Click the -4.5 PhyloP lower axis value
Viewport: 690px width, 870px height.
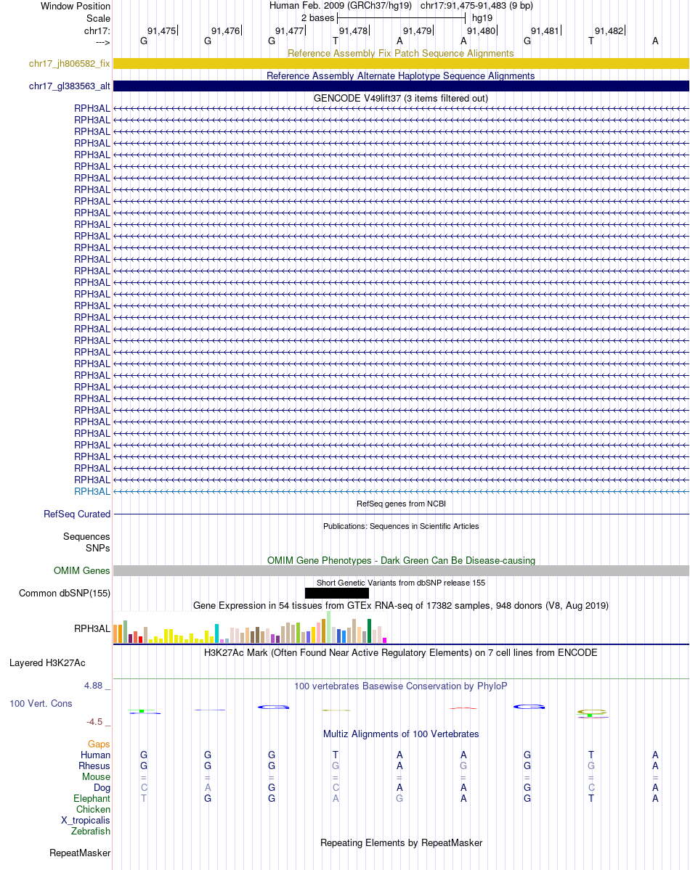(94, 722)
